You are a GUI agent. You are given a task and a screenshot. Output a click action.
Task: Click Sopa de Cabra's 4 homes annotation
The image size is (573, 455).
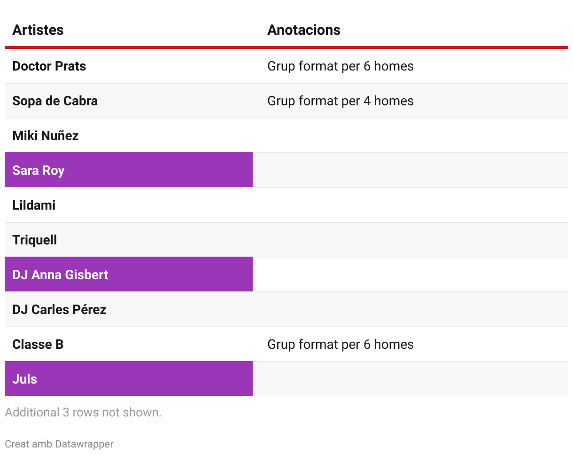[x=341, y=101]
